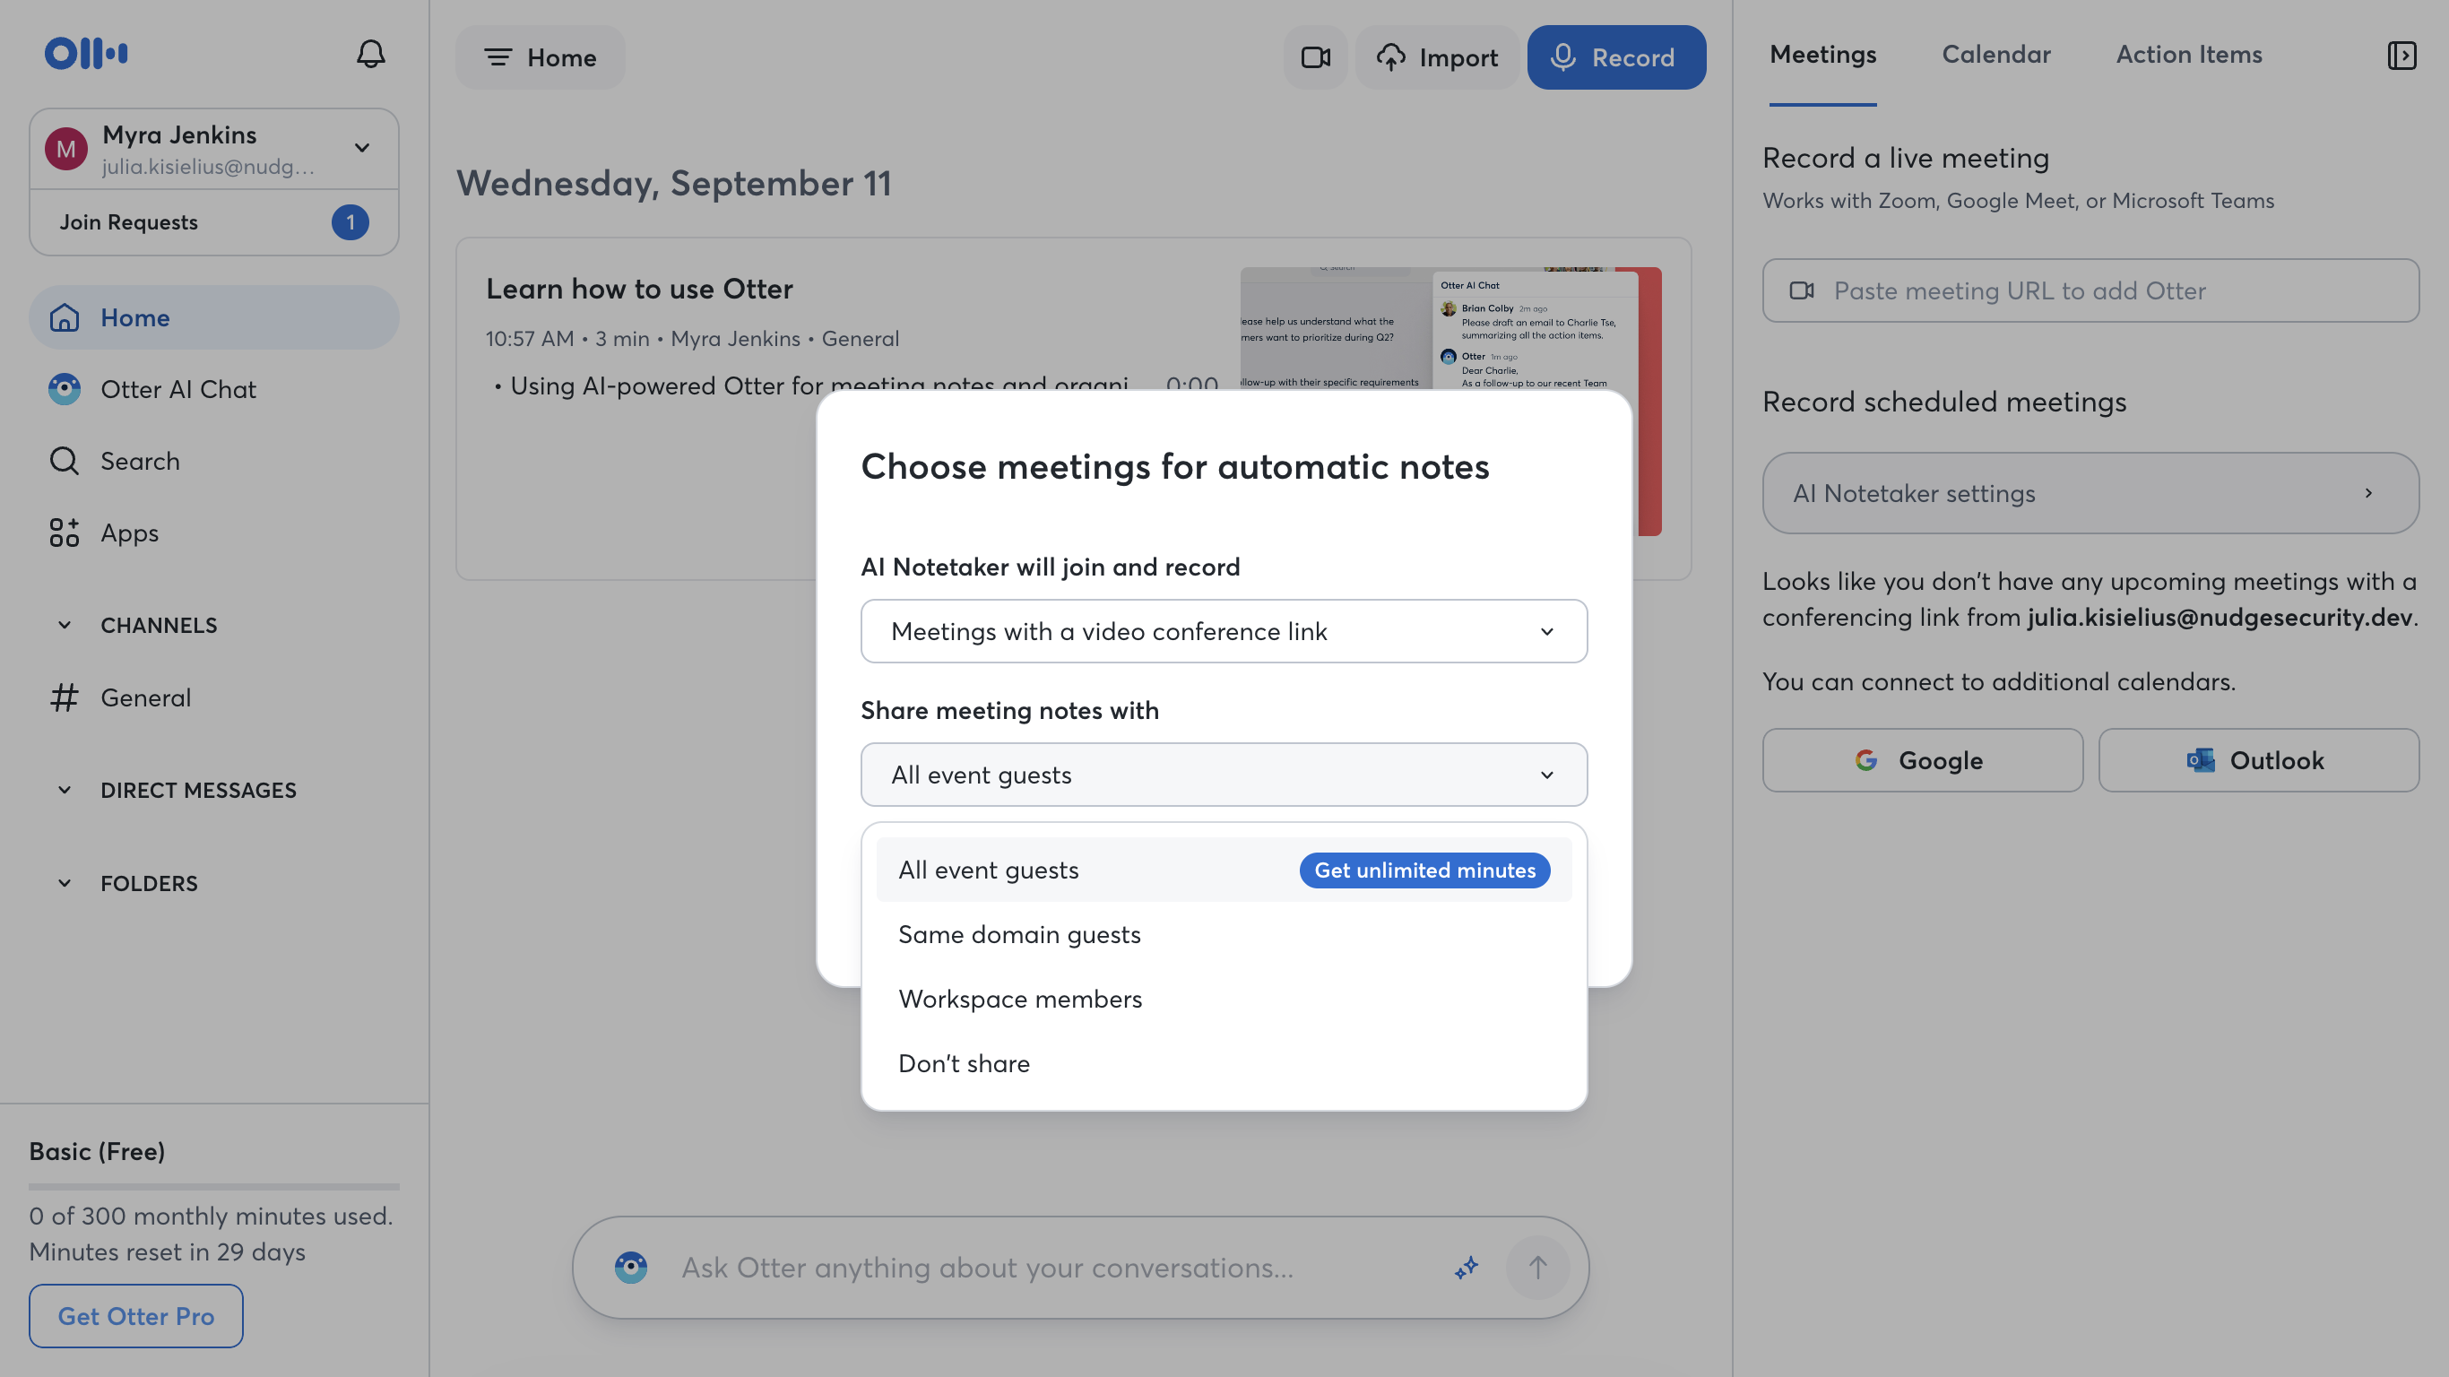Connect Outlook calendar

[x=2259, y=760]
